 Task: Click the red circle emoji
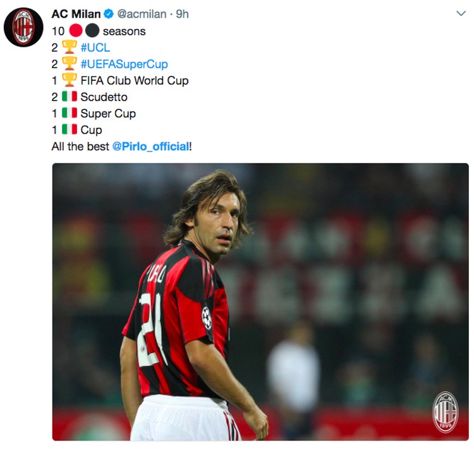76,31
